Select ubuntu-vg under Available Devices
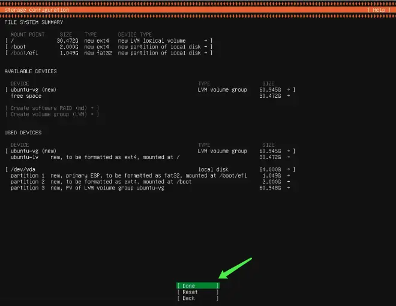396x306 pixels. click(x=150, y=89)
